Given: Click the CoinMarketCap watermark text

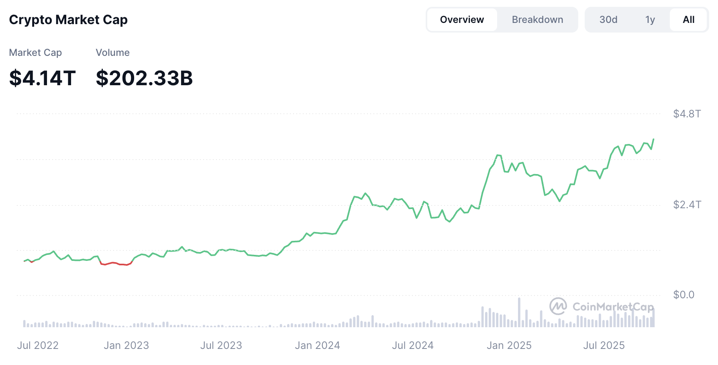Looking at the screenshot, I should [x=613, y=307].
